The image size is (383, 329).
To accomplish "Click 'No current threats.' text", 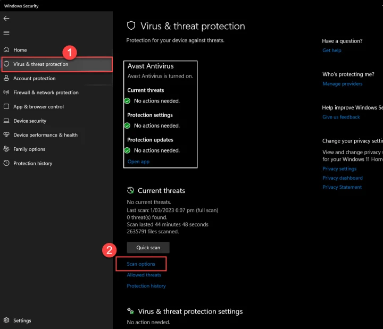I will pos(149,202).
